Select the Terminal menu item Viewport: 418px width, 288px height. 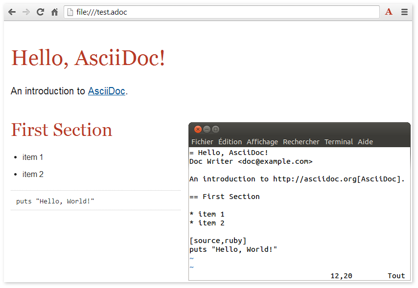pos(339,142)
